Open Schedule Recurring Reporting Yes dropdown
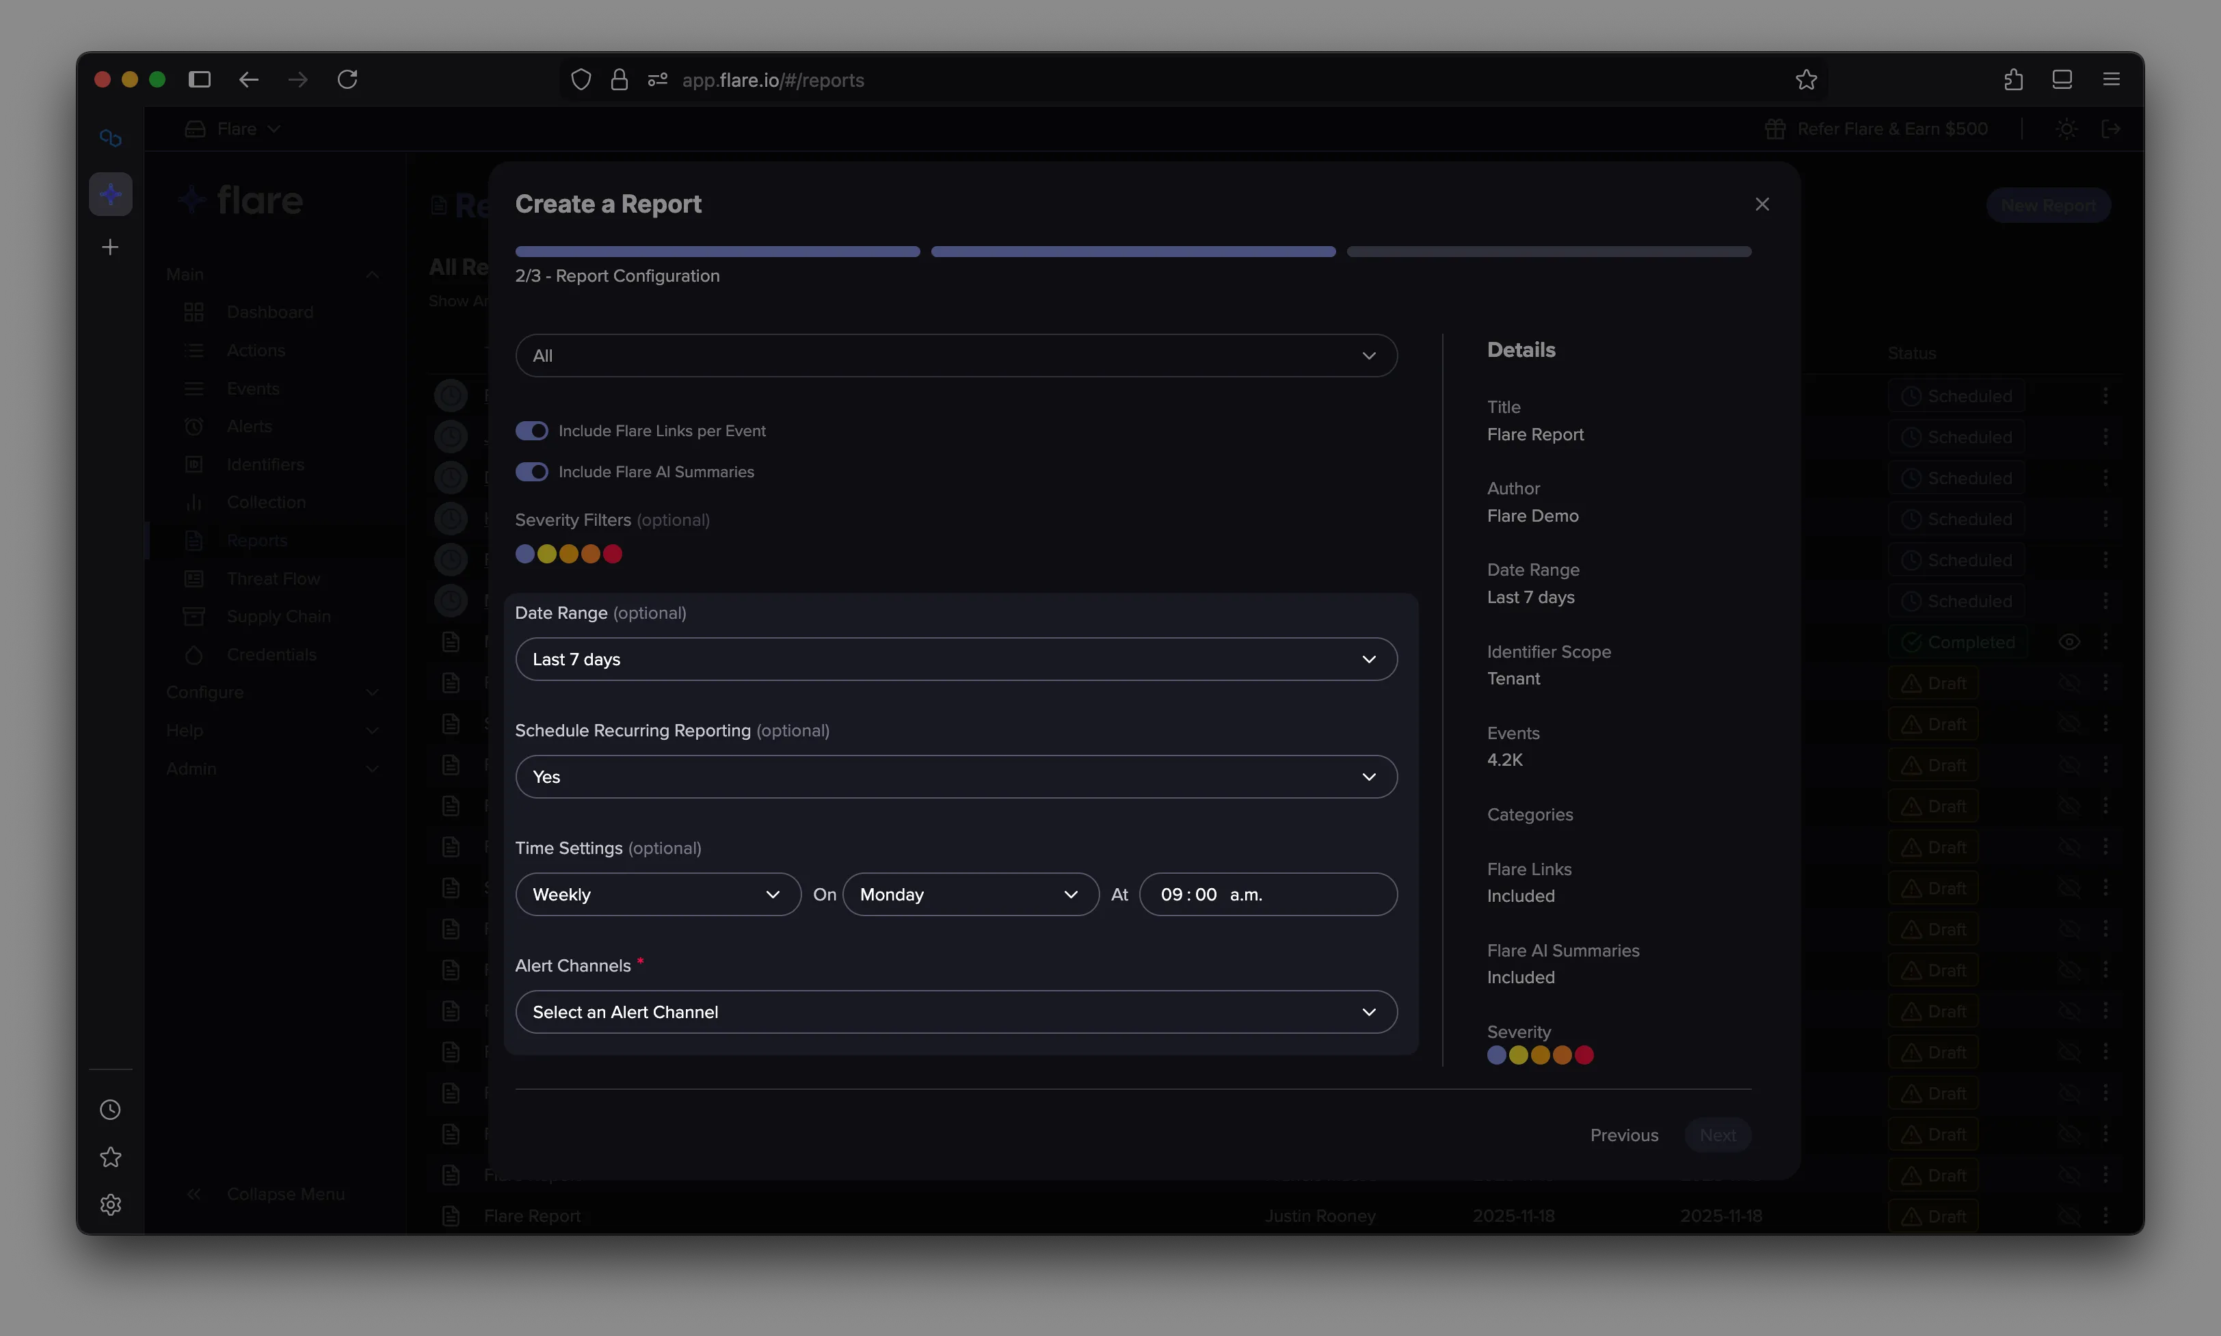This screenshot has height=1336, width=2221. pos(956,777)
